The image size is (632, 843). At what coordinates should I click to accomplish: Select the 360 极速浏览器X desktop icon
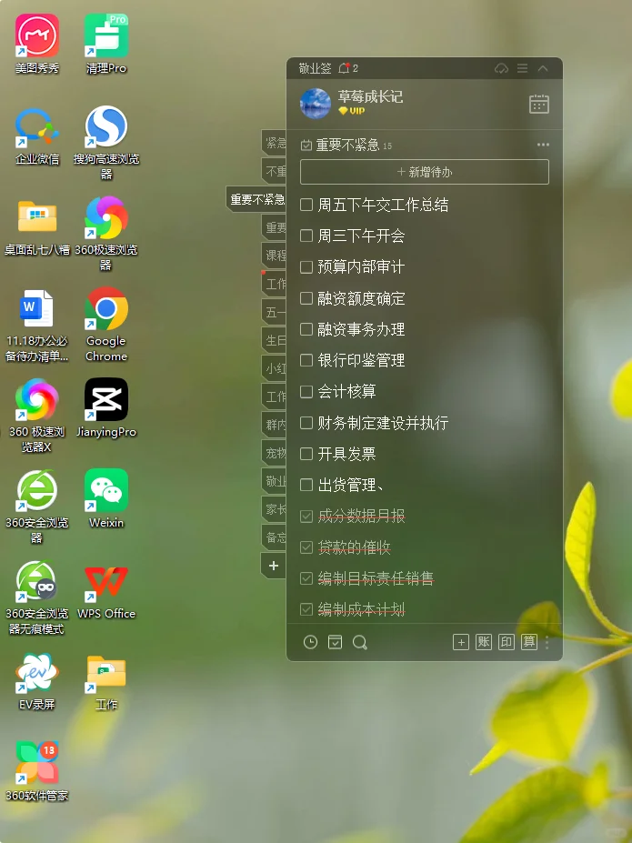point(37,415)
